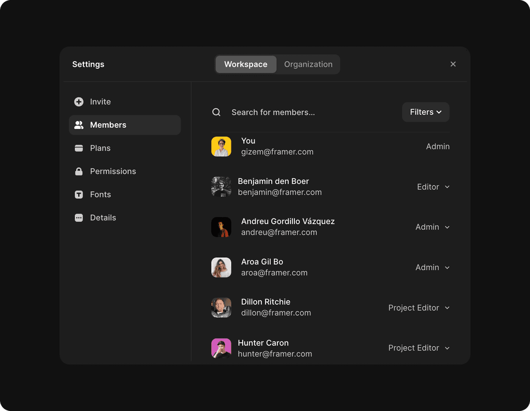Click the Details icon in the sidebar
The width and height of the screenshot is (530, 411).
click(x=79, y=217)
